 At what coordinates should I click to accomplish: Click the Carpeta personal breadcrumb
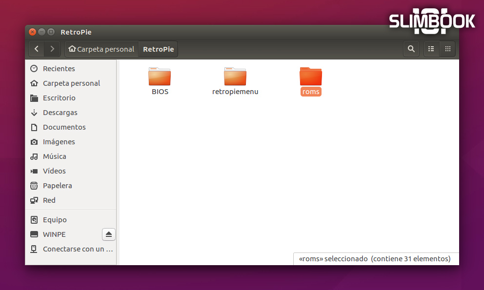click(101, 49)
